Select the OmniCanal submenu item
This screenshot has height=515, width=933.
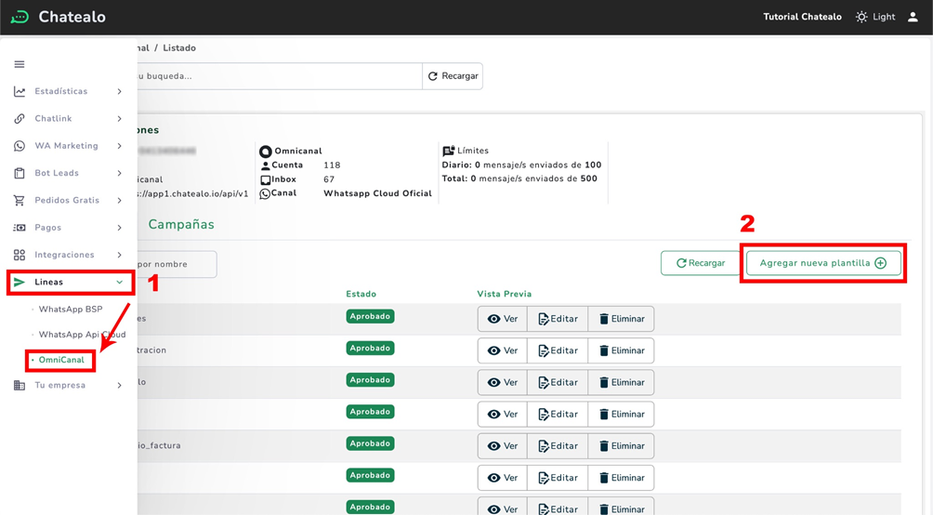61,360
